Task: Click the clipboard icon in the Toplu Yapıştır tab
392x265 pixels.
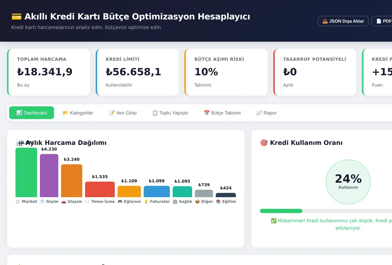Action: coord(155,113)
